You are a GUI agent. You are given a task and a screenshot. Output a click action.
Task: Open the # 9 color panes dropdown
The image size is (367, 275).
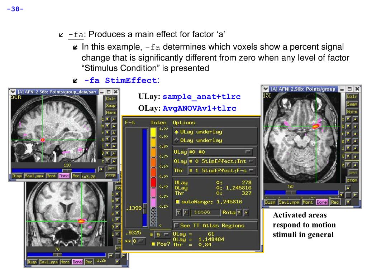tap(162, 235)
